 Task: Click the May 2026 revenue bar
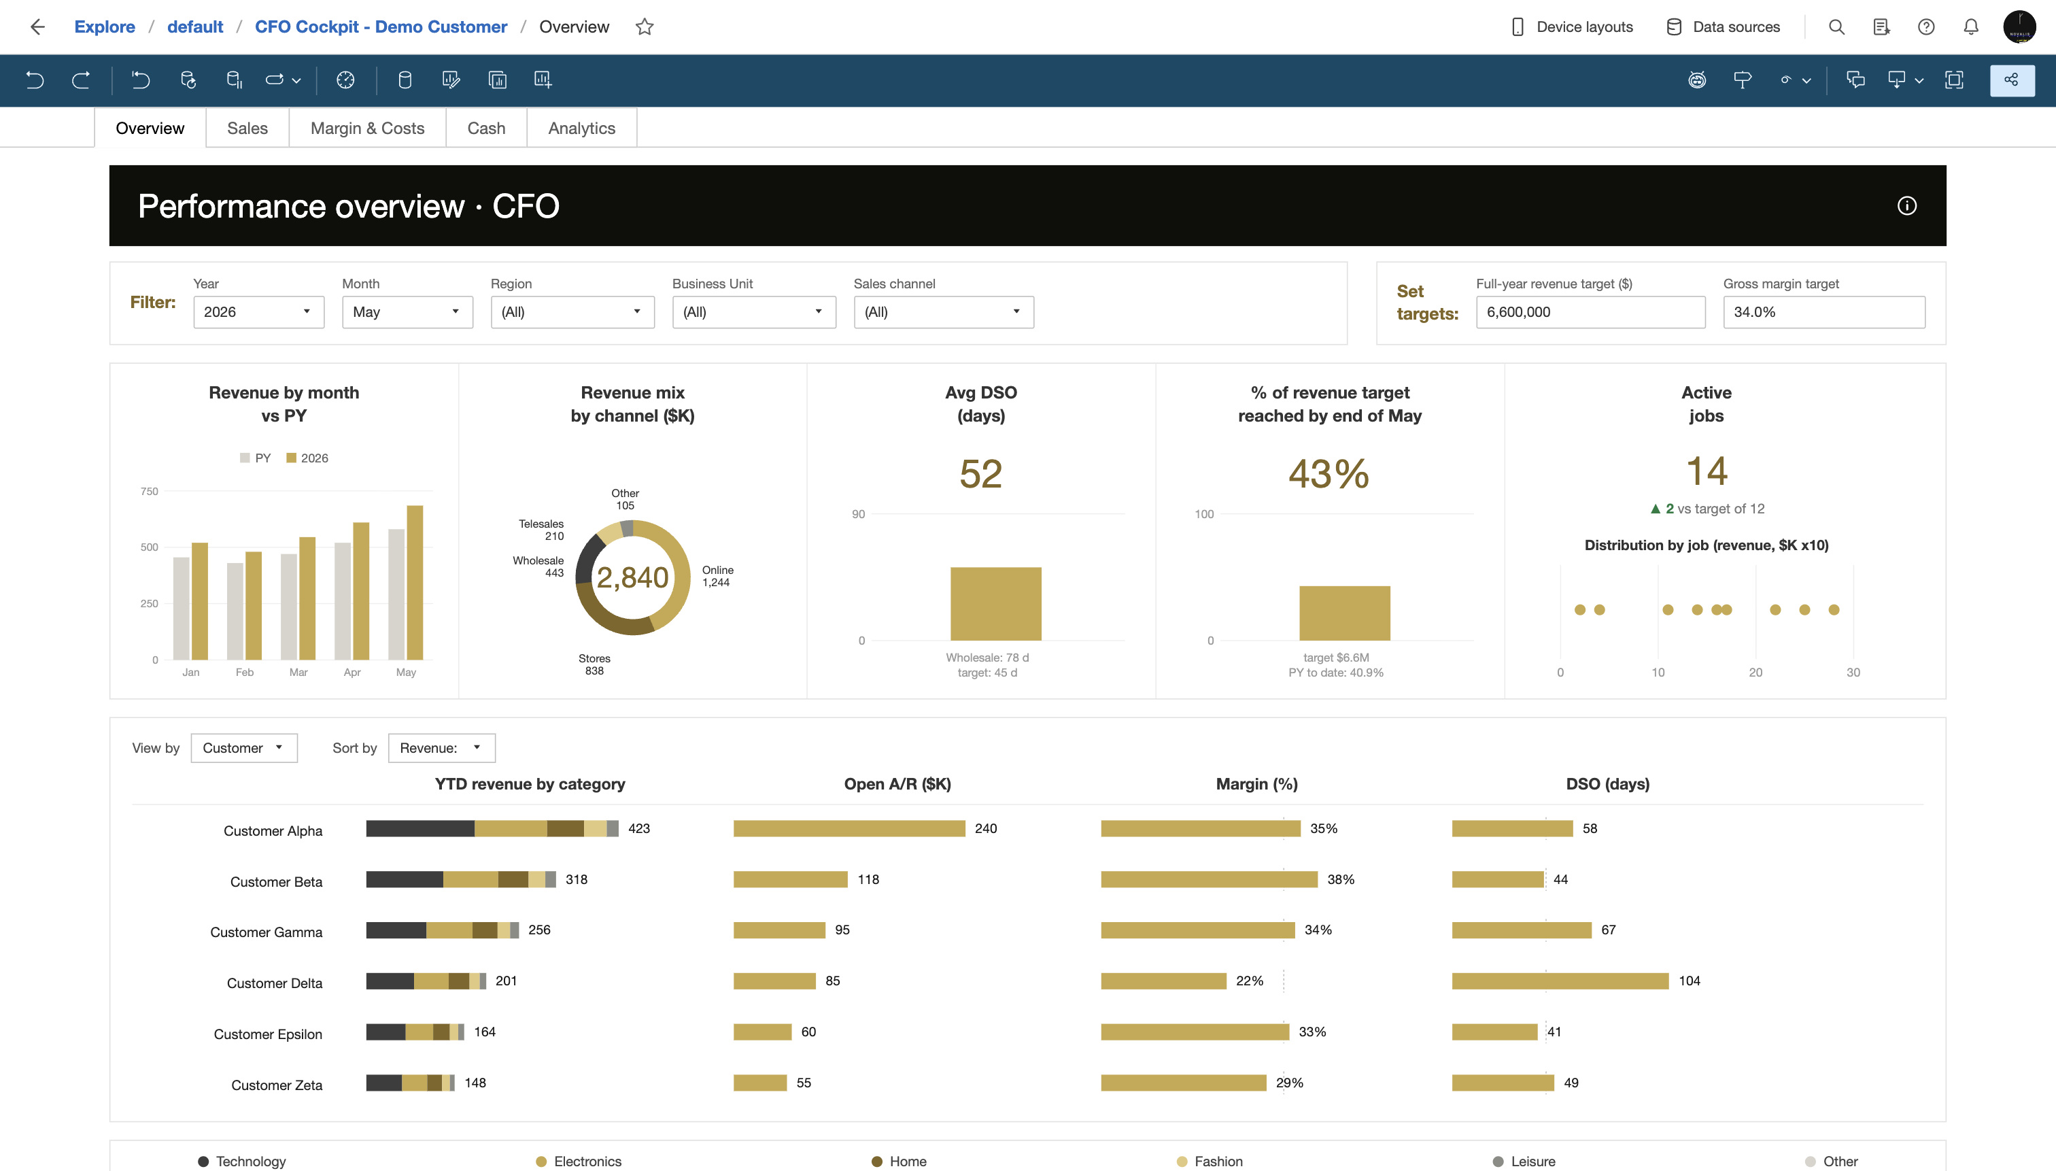pyautogui.click(x=415, y=583)
